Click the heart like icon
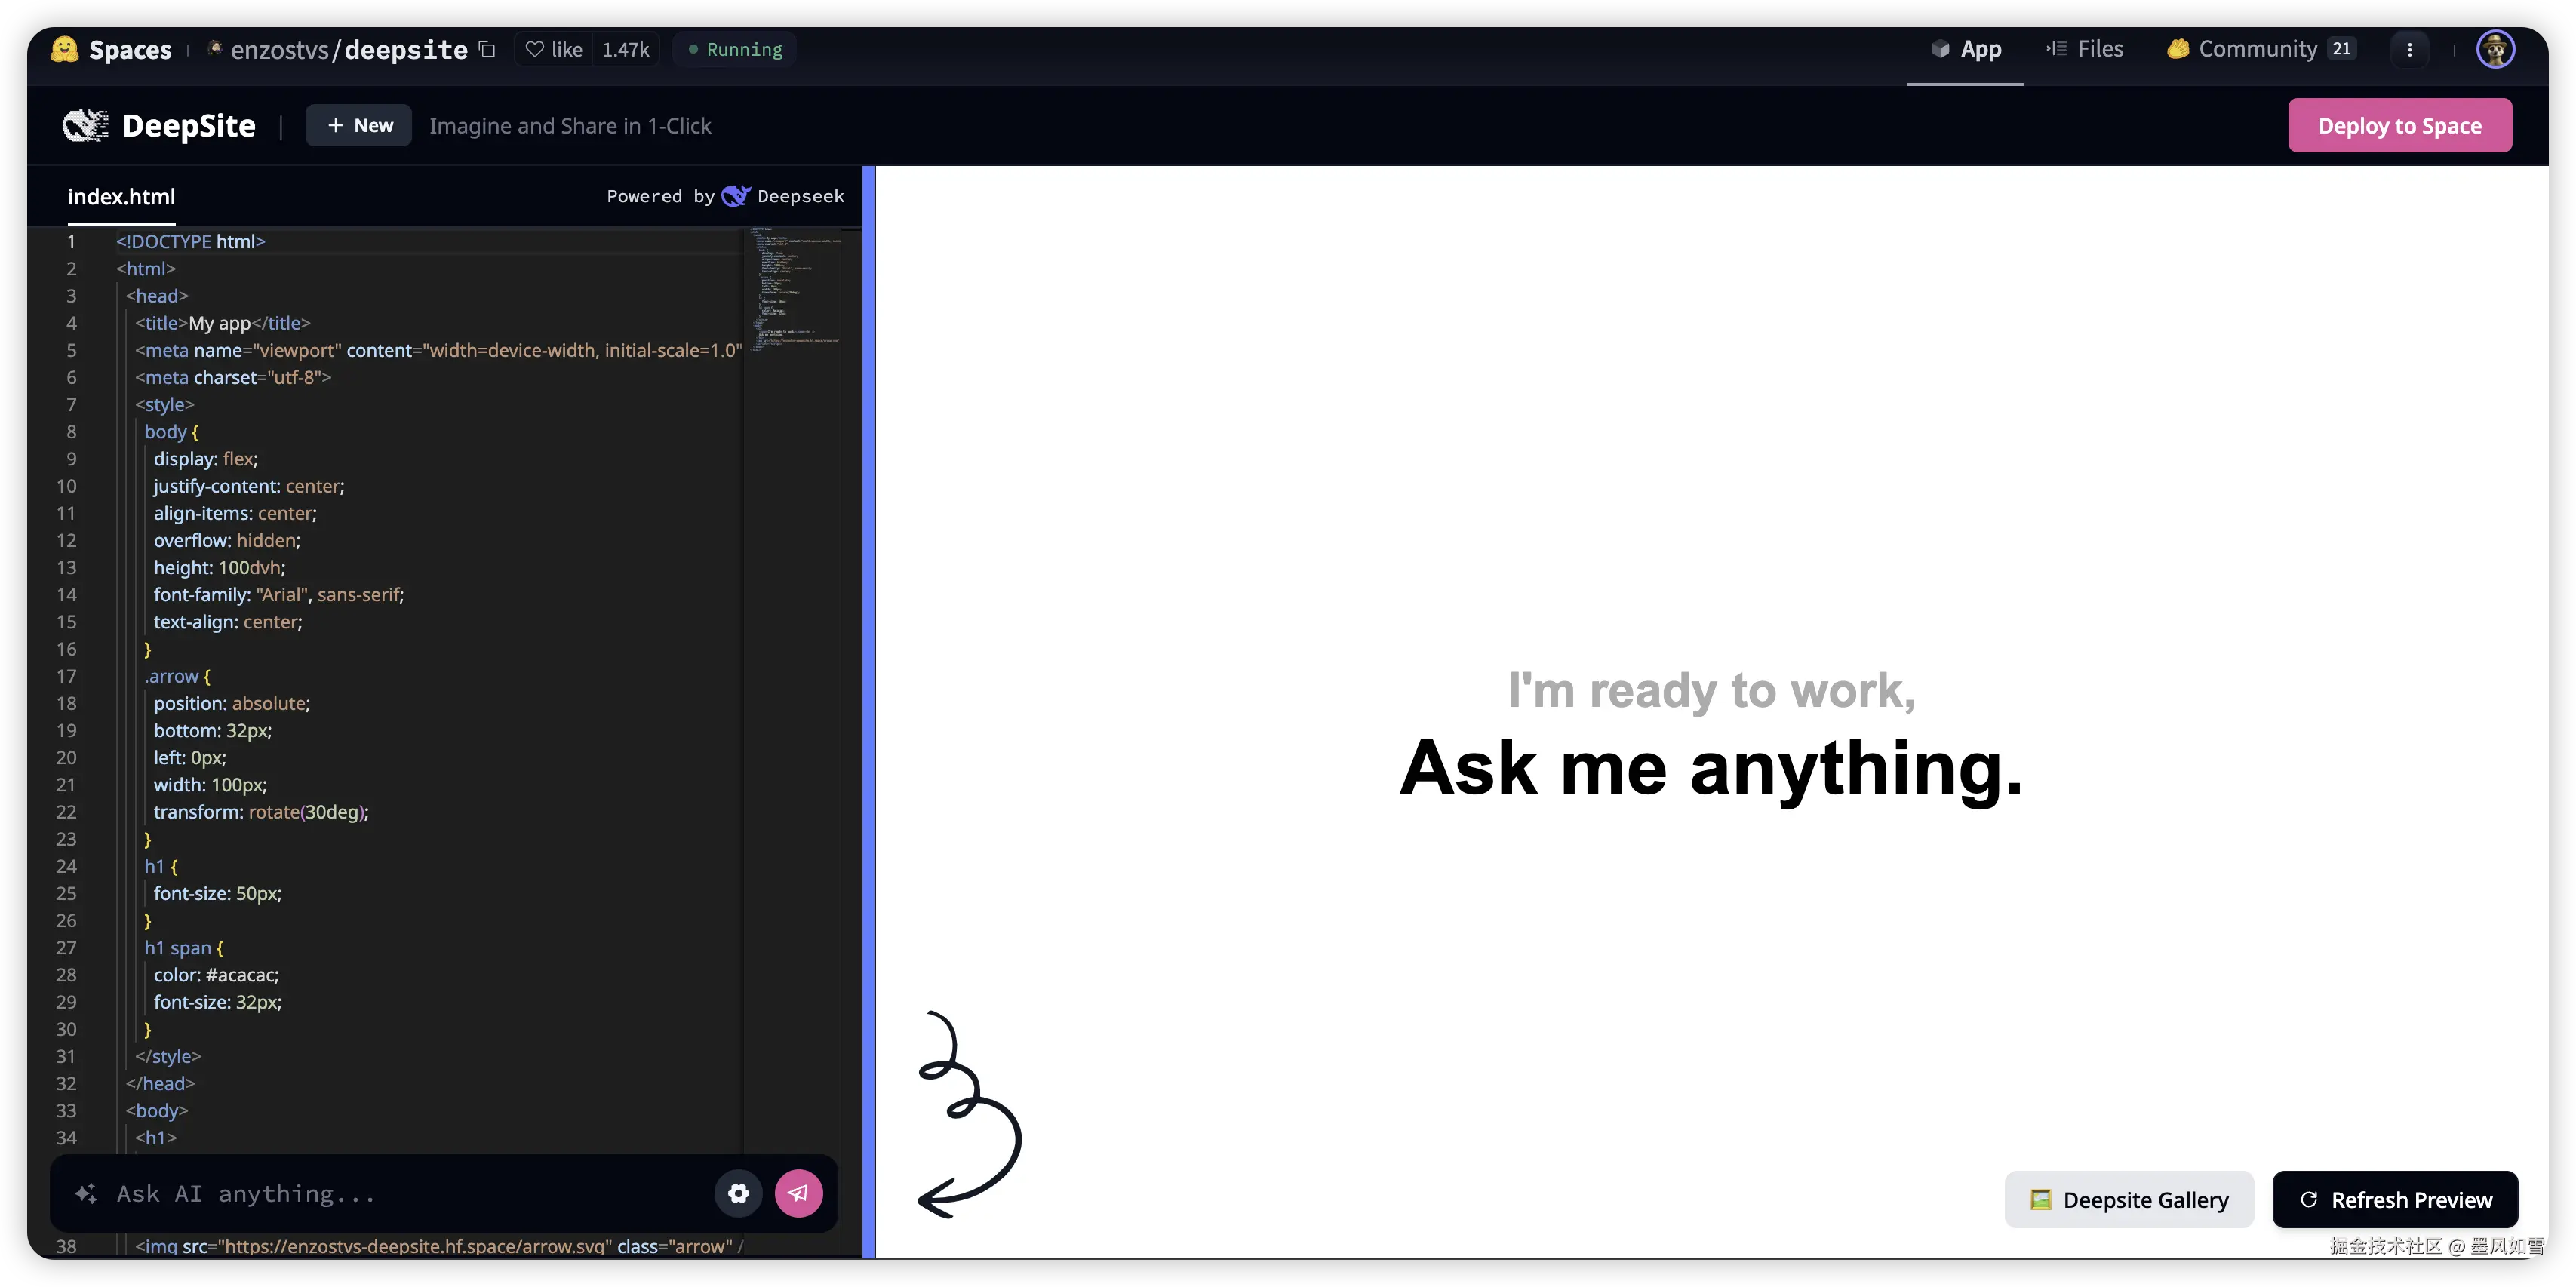 [x=535, y=49]
